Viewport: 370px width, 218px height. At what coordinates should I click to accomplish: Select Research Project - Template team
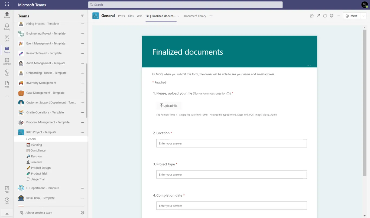[44, 53]
